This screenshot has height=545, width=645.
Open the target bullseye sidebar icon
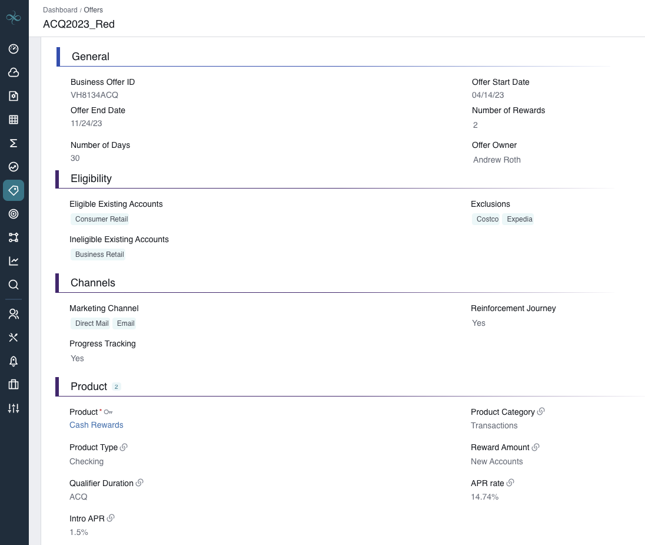click(x=14, y=214)
